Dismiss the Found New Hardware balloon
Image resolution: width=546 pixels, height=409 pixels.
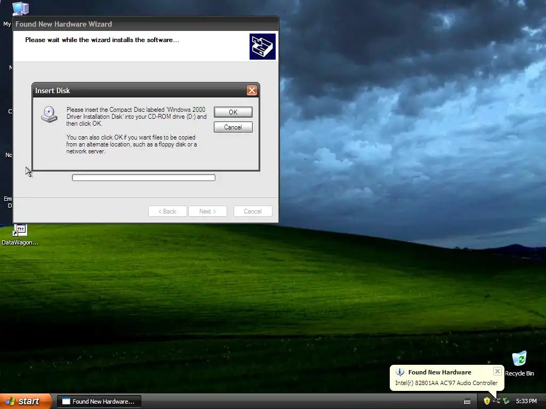tap(497, 371)
